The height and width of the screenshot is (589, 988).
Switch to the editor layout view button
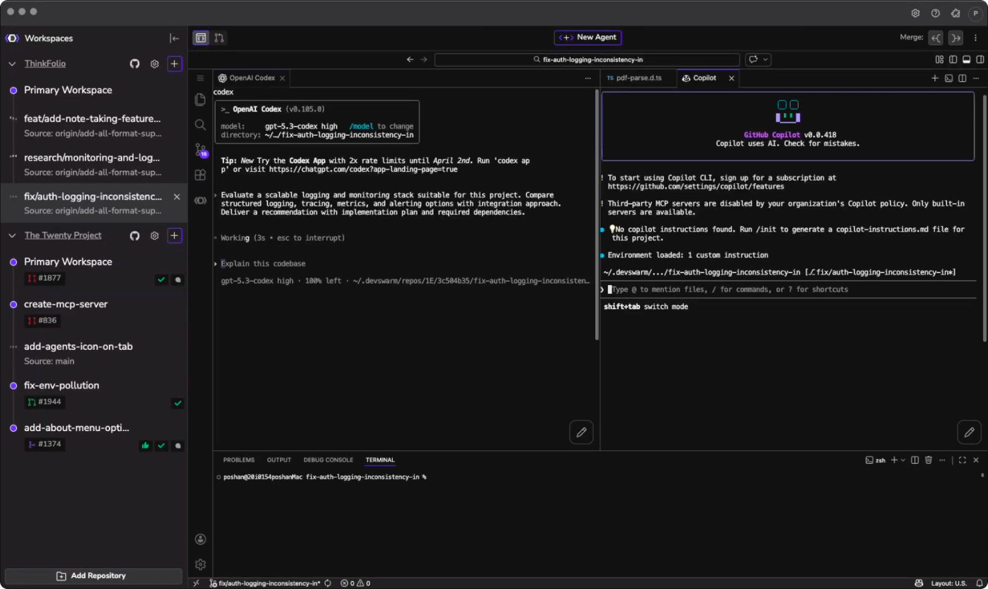click(201, 38)
